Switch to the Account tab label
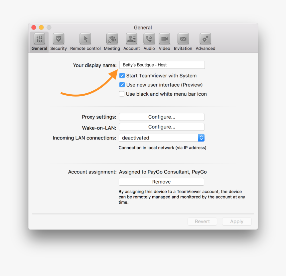 131,48
